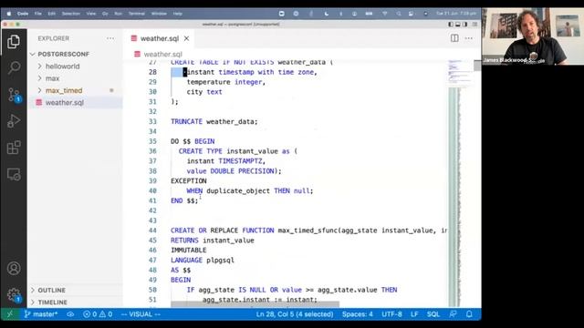This screenshot has width=584, height=328.
Task: Open the Explorer view in activity bar
Action: point(14,42)
